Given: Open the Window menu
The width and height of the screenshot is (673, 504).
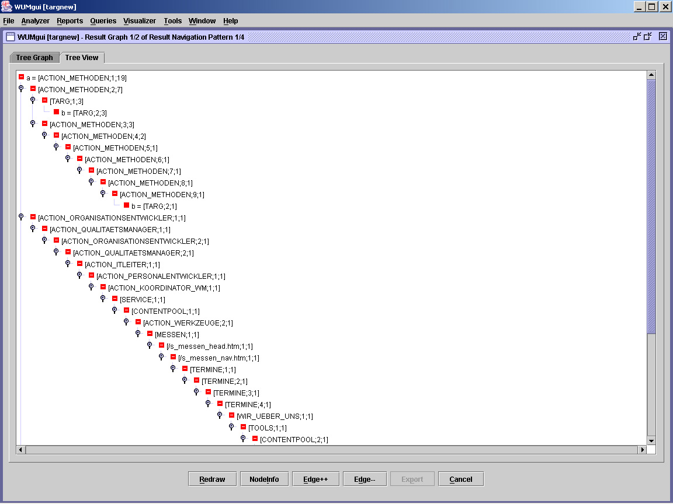Looking at the screenshot, I should pyautogui.click(x=202, y=20).
